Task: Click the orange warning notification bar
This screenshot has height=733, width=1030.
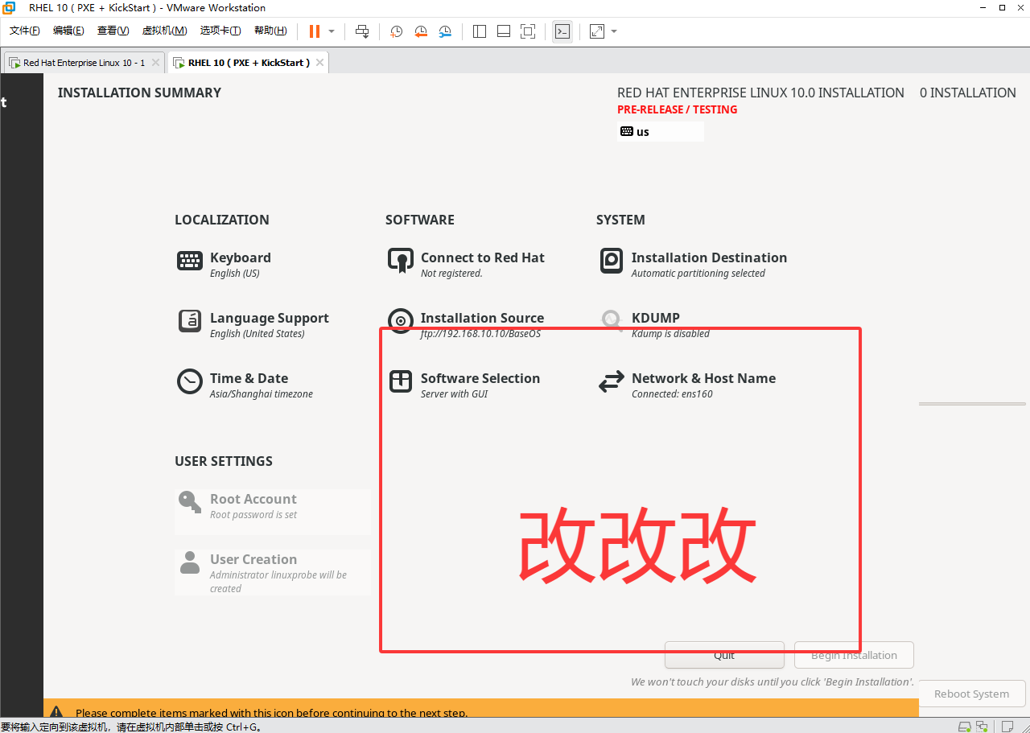Action: 481,708
